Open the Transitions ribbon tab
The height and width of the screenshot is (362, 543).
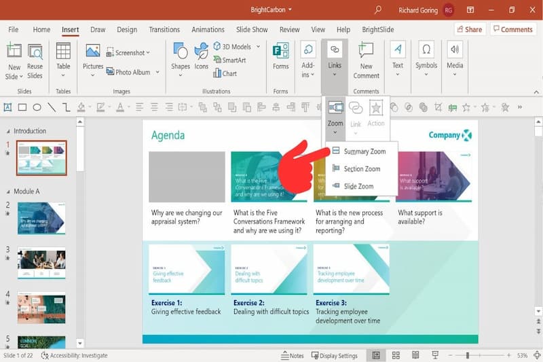tap(164, 30)
